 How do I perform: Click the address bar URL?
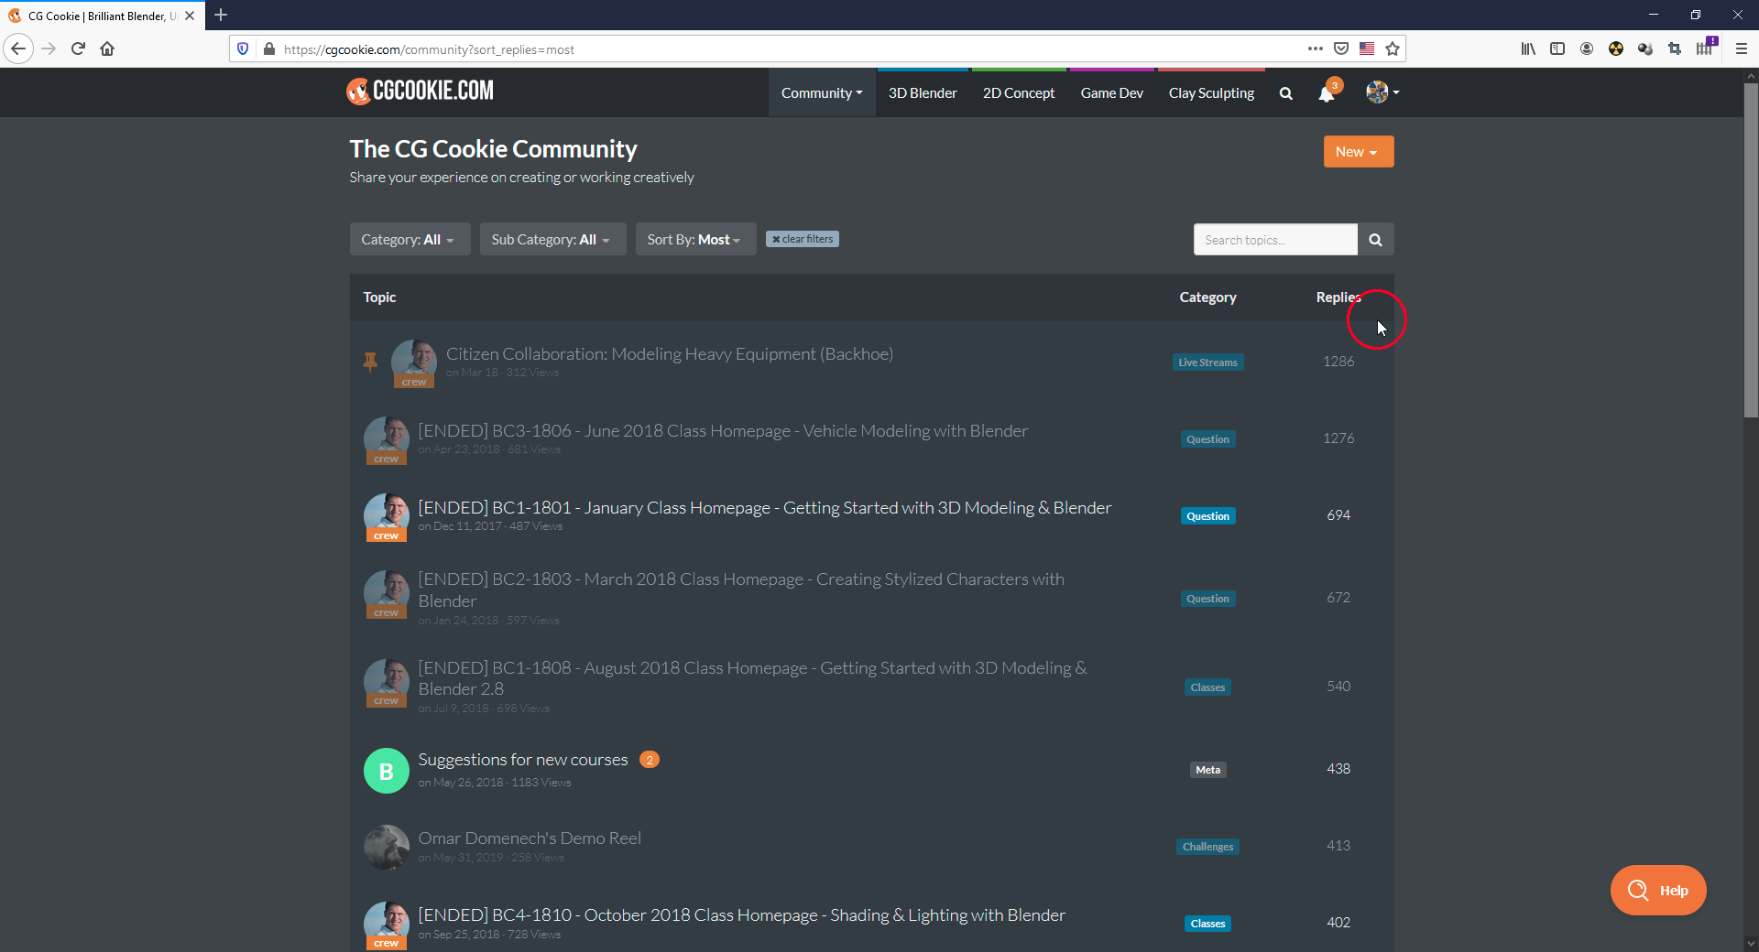429,49
